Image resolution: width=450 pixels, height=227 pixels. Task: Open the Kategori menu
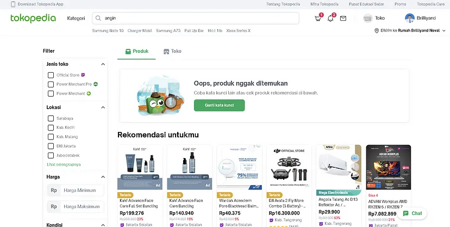coord(76,18)
